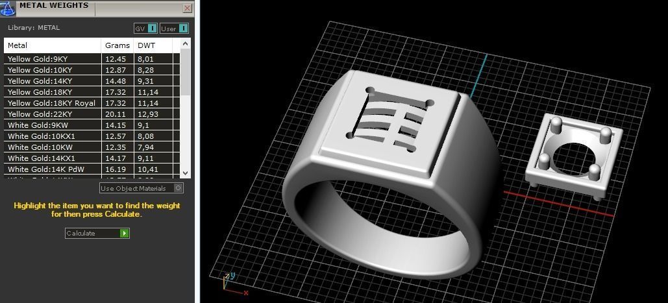The height and width of the screenshot is (303, 668).
Task: Click the 12,93 DWT value
Action: (148, 114)
